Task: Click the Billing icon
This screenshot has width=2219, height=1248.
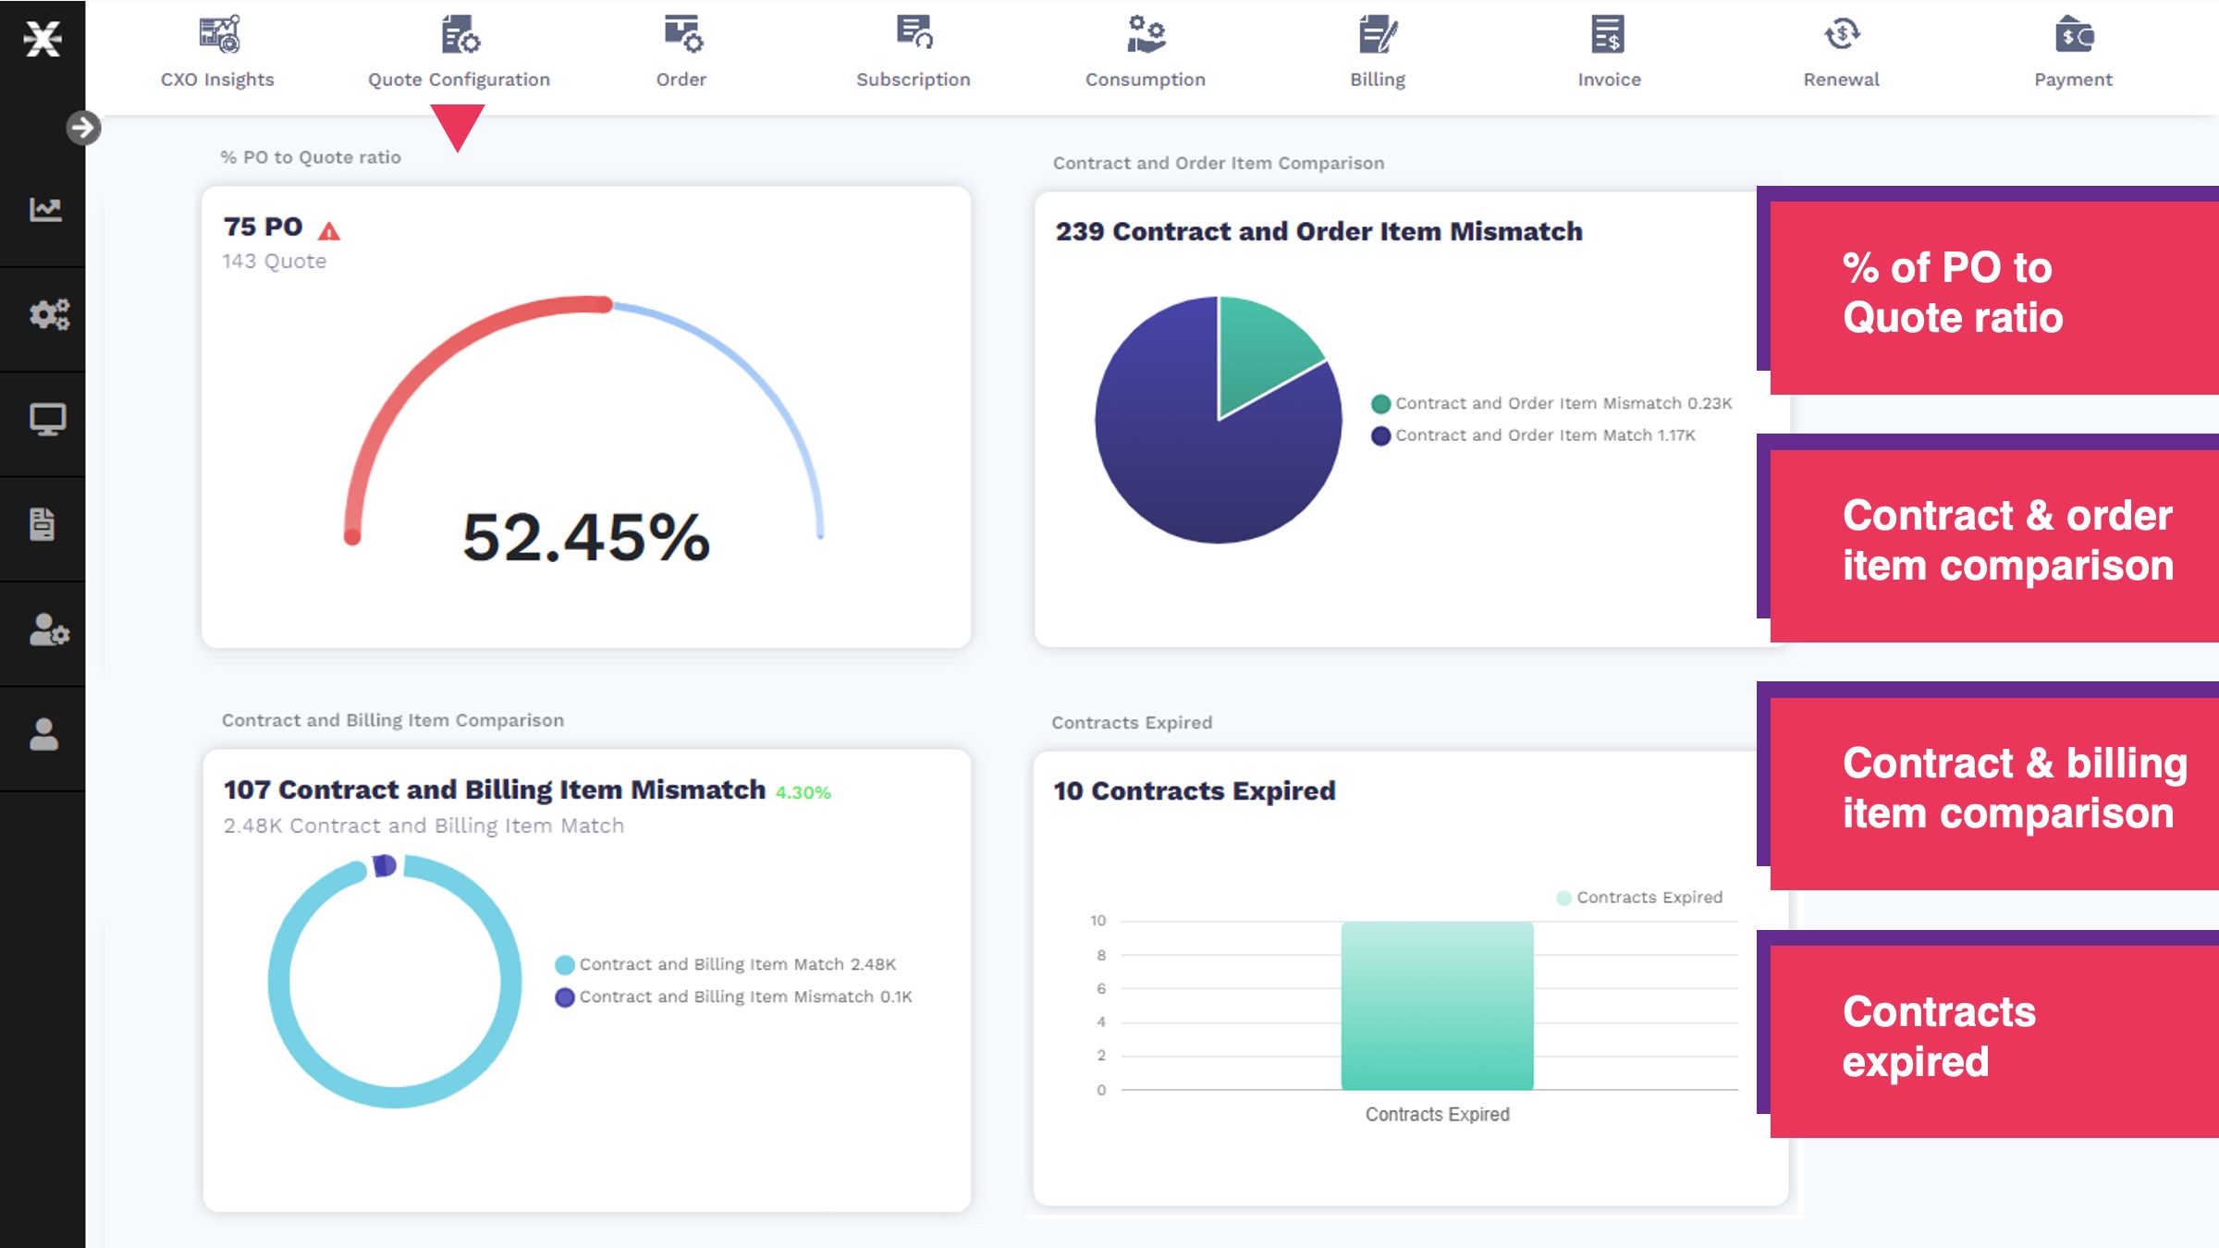Action: click(x=1378, y=35)
